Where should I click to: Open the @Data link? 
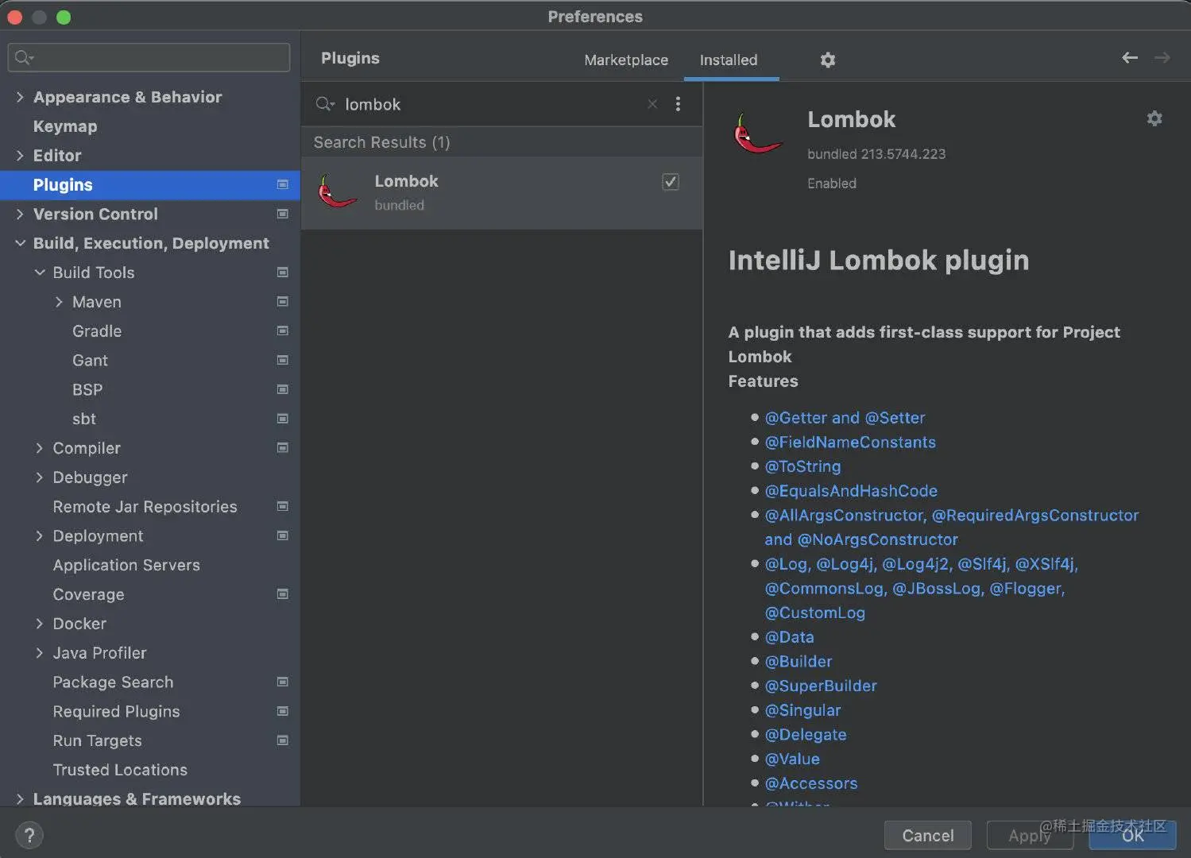789,637
